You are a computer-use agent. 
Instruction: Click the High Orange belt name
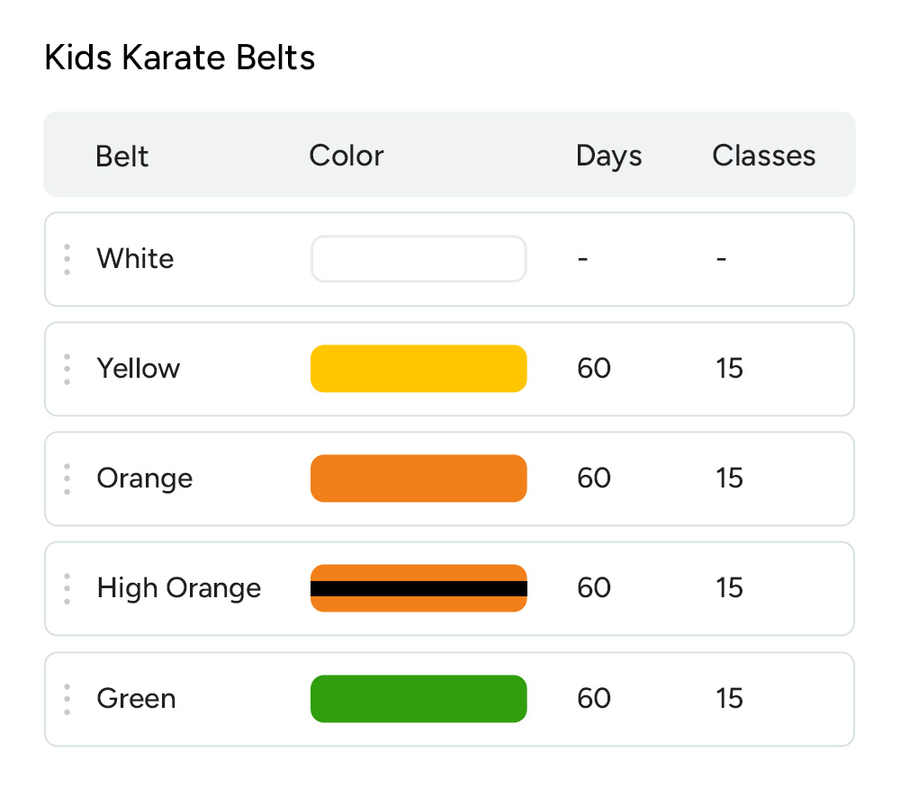(x=179, y=588)
